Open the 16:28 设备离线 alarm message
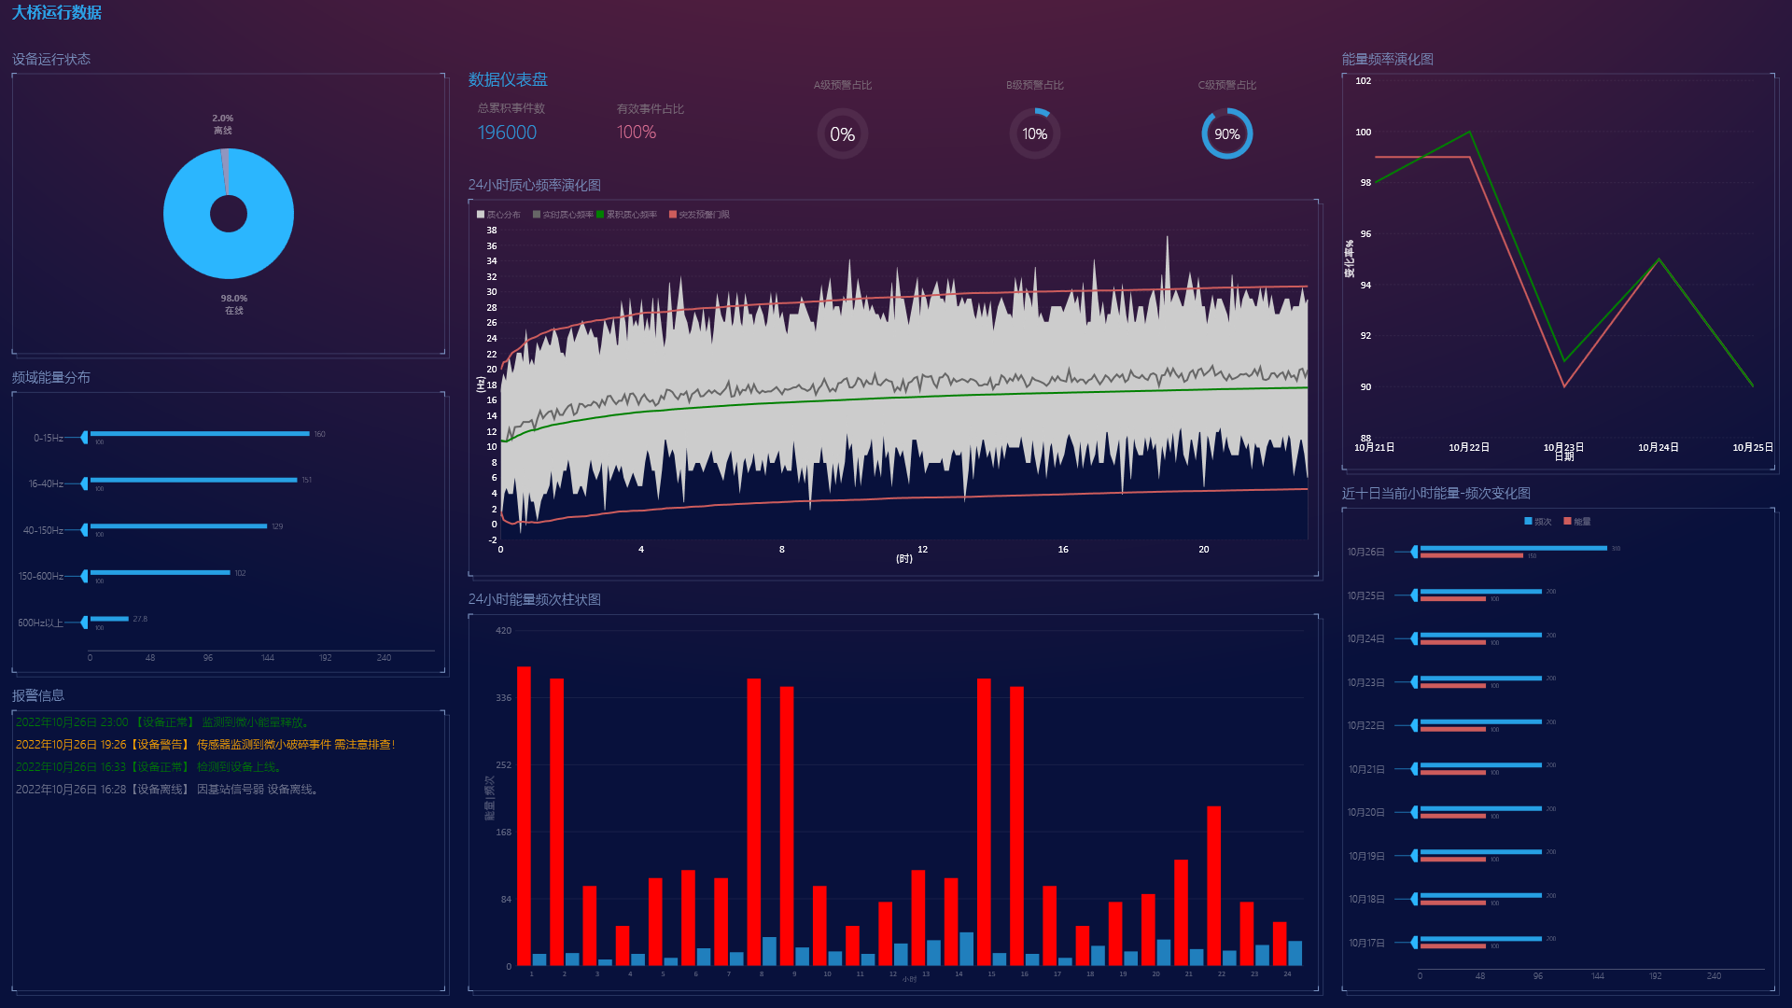Image resolution: width=1792 pixels, height=1008 pixels. click(x=168, y=790)
